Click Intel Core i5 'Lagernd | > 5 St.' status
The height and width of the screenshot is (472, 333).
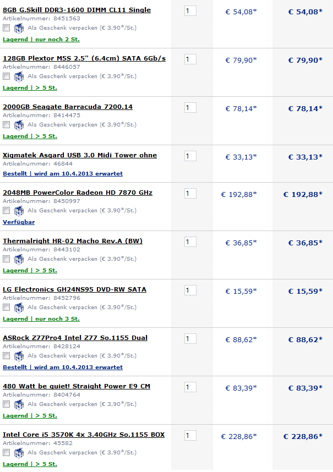pos(30,464)
